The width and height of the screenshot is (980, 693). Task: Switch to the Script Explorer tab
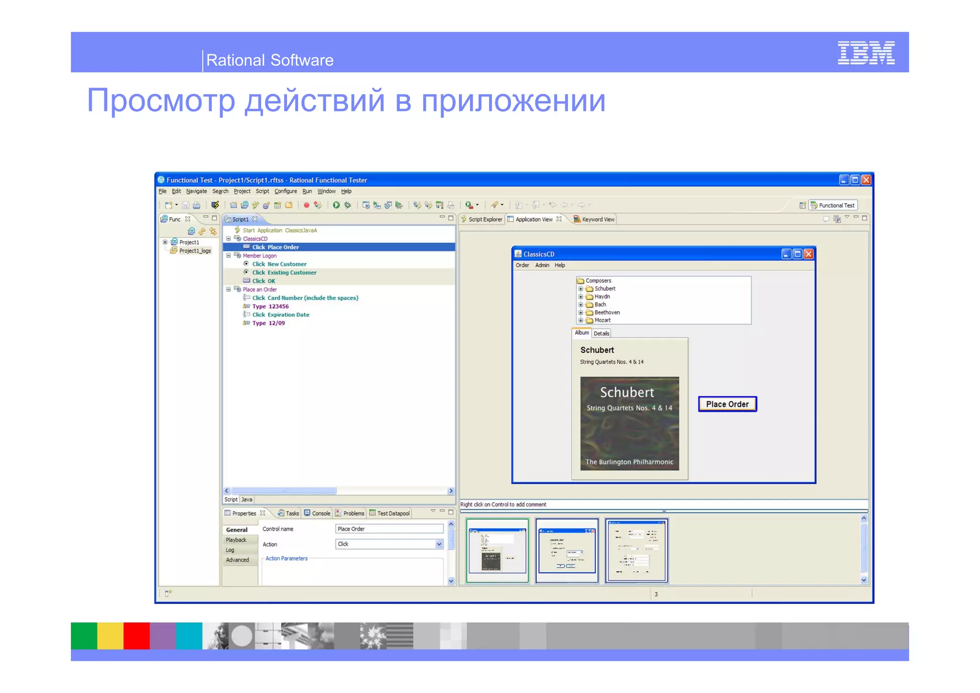[x=482, y=219]
